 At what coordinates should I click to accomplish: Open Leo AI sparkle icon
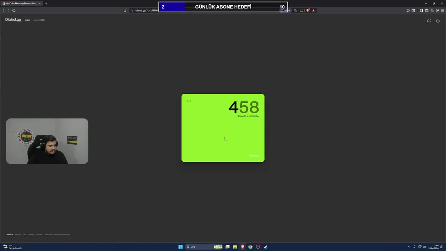(432, 10)
